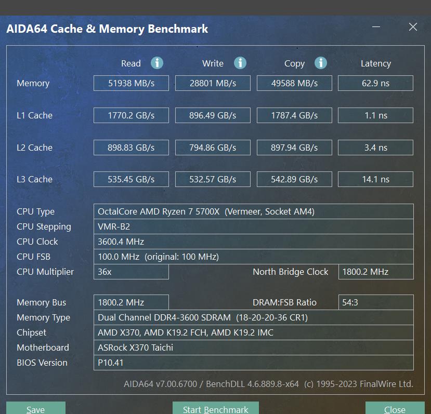Click L2 Cache read 898.83 GB/s
Viewport: 431px width, 414px height.
click(x=131, y=148)
